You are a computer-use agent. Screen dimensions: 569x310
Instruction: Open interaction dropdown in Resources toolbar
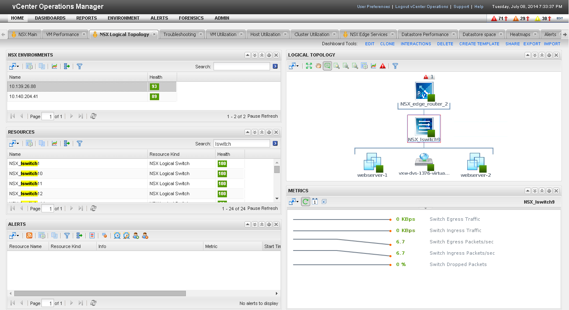coord(14,143)
